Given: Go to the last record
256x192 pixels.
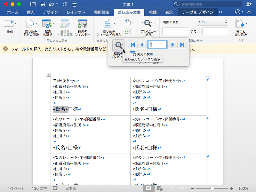Looking at the screenshot, I should tap(182, 44).
